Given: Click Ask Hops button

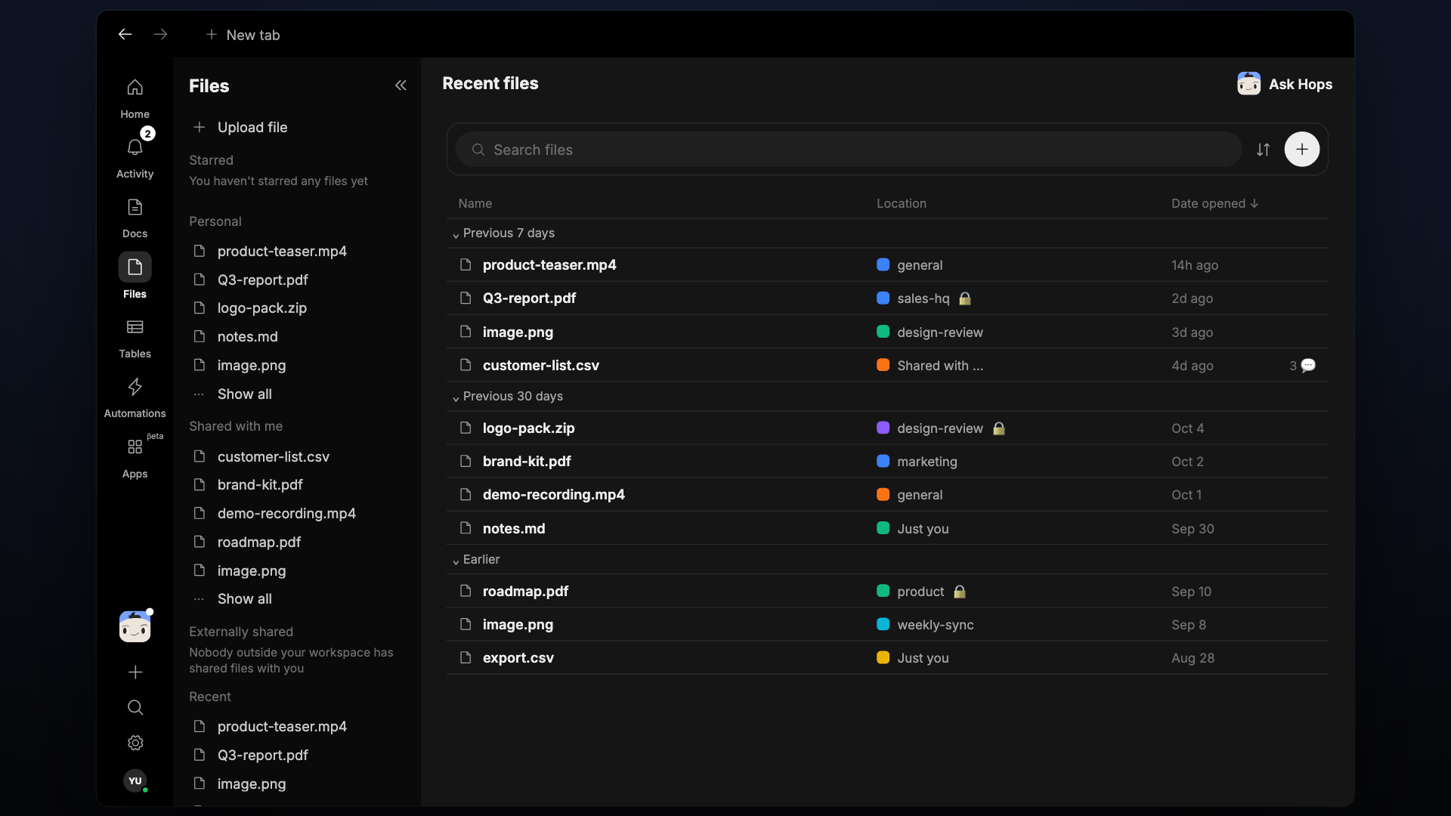Looking at the screenshot, I should pyautogui.click(x=1285, y=84).
